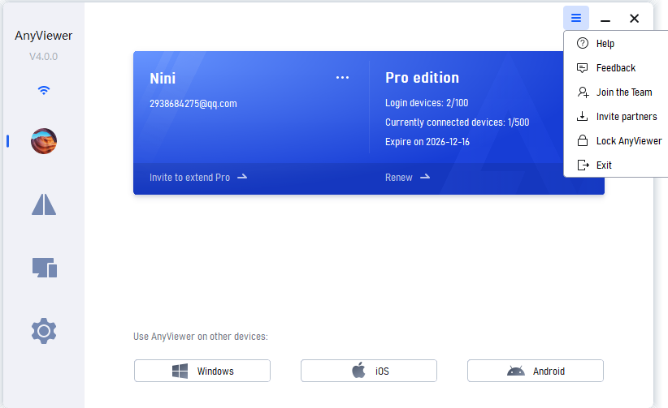Click Expire on 2026-12-16 text
Image resolution: width=668 pixels, height=408 pixels.
427,142
